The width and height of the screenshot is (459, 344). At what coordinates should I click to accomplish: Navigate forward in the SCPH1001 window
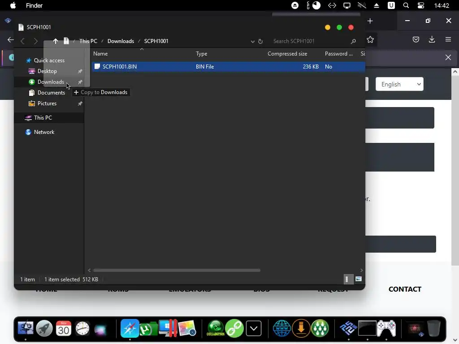36,41
